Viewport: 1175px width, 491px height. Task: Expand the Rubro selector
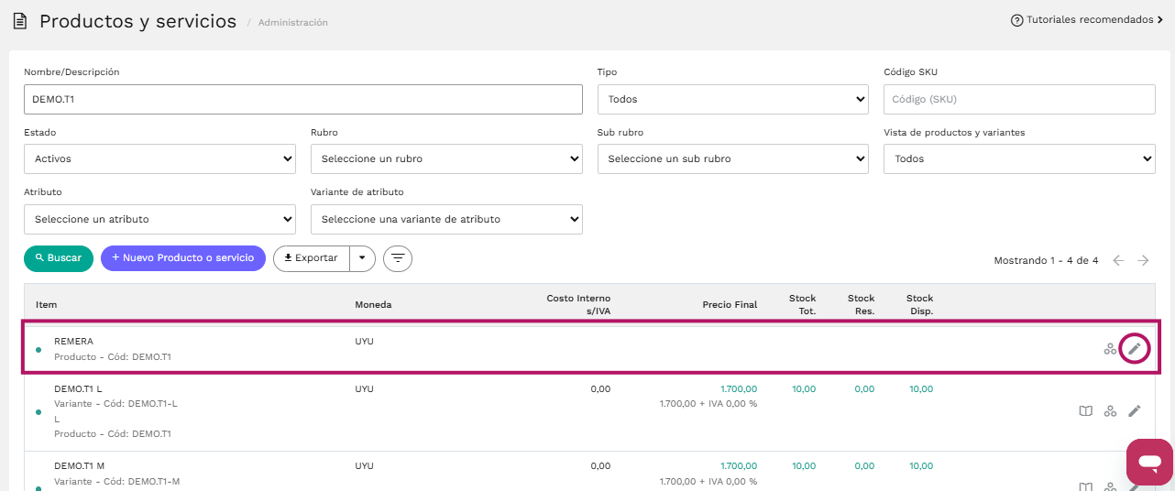(446, 158)
